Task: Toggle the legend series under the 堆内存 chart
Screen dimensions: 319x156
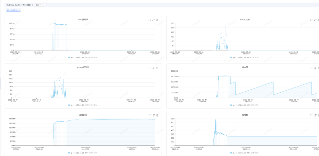Action: coord(244,105)
